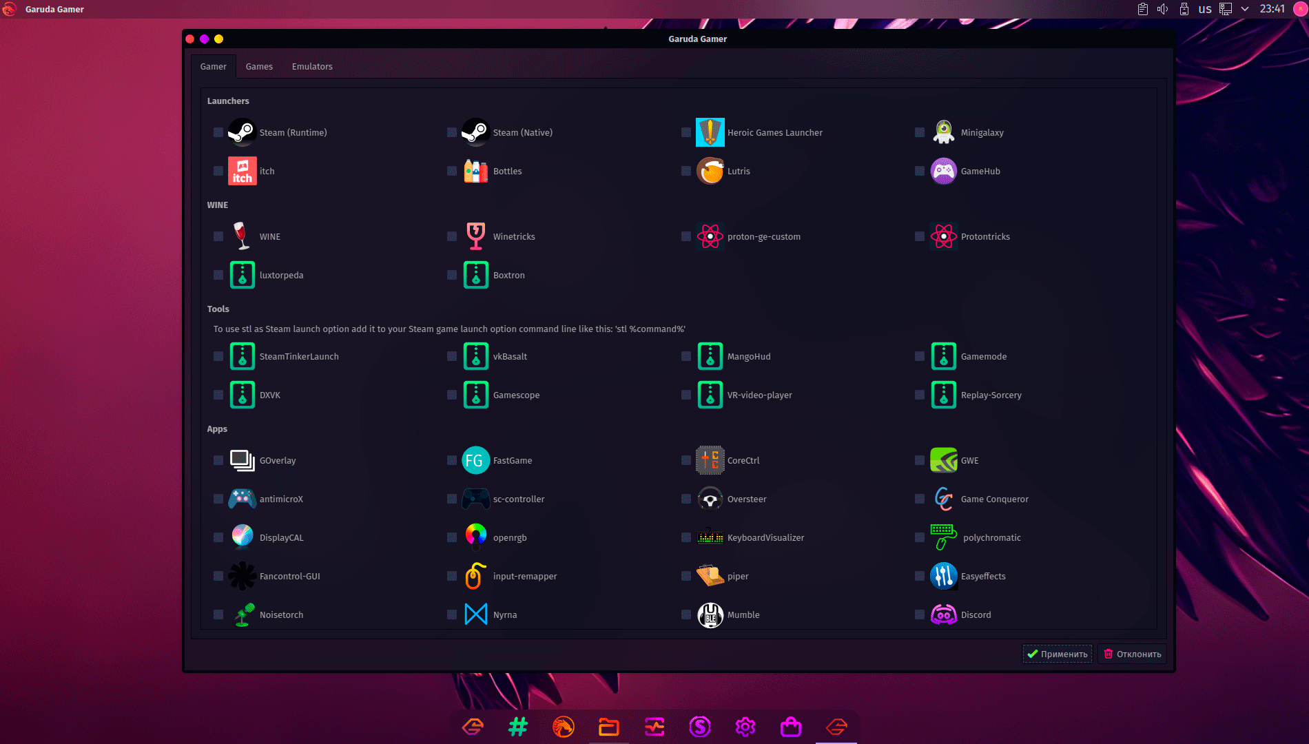Click the Easyeffects icon
This screenshot has width=1309, height=744.
coord(943,576)
